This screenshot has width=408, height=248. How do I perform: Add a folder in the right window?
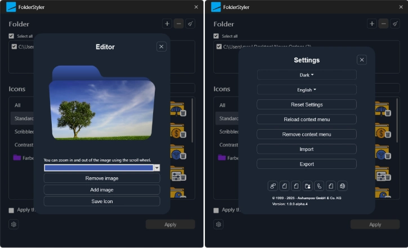coord(372,24)
